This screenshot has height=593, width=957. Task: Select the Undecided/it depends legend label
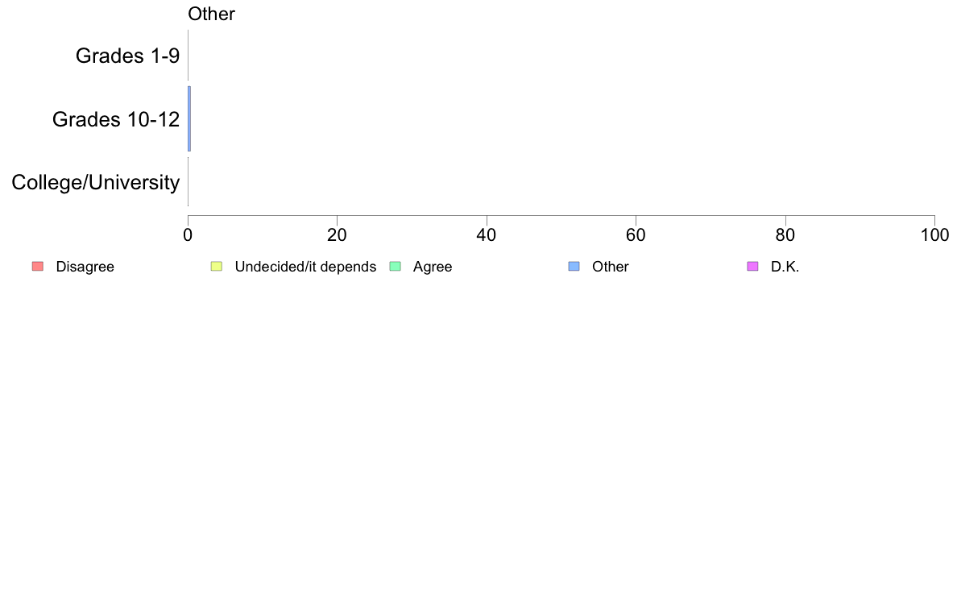[305, 267]
